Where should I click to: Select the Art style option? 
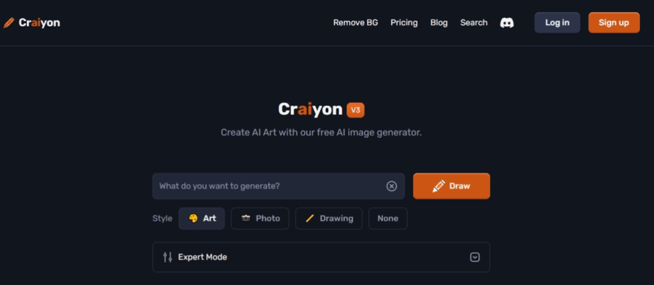(201, 218)
